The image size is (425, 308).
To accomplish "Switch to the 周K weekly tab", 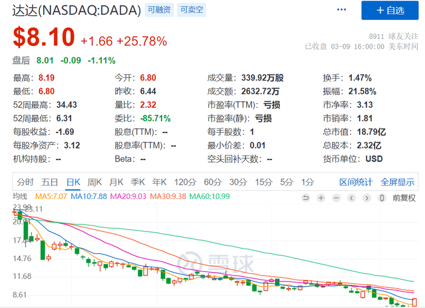I will pos(95,182).
